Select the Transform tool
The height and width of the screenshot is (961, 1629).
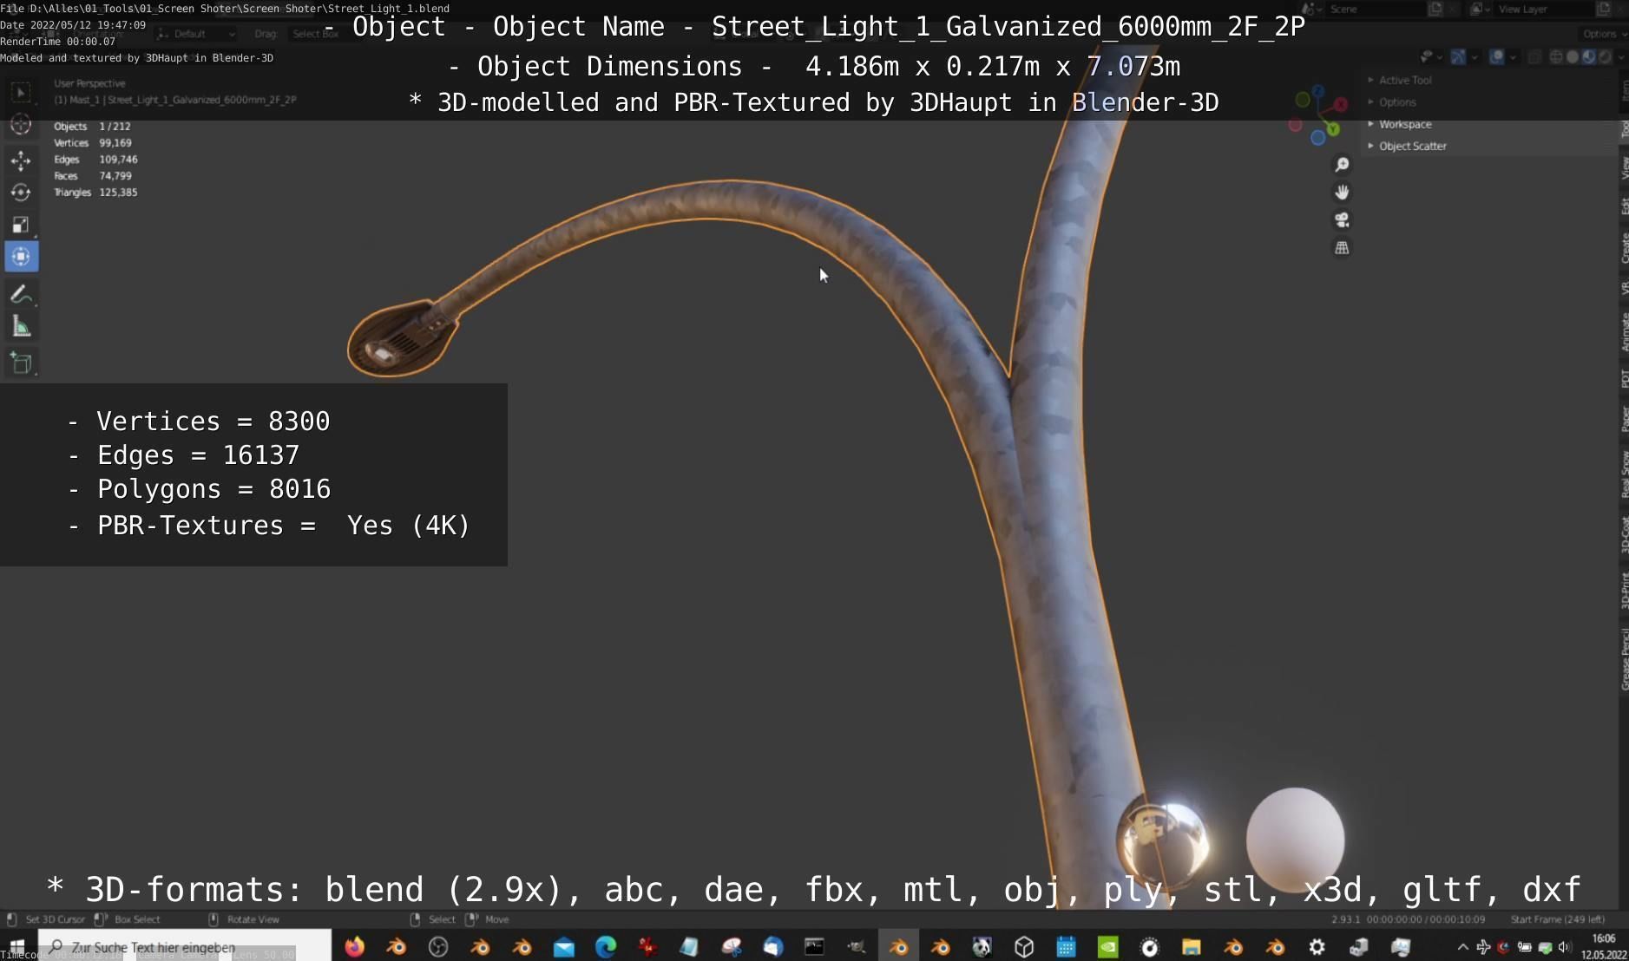(22, 257)
